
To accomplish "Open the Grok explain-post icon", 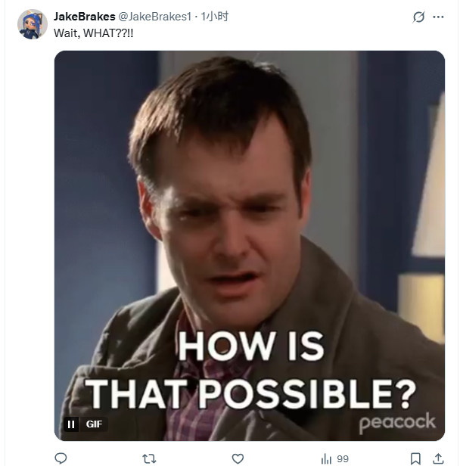I will click(418, 17).
